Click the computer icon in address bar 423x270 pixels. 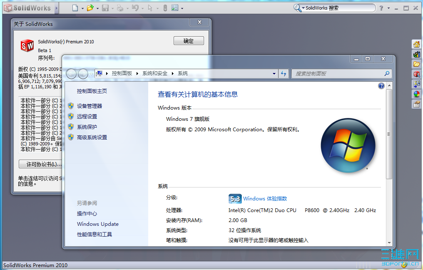pyautogui.click(x=99, y=73)
